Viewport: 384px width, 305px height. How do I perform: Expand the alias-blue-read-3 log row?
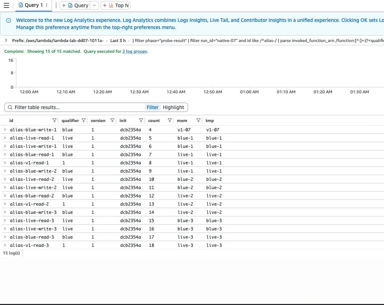(x=5, y=237)
